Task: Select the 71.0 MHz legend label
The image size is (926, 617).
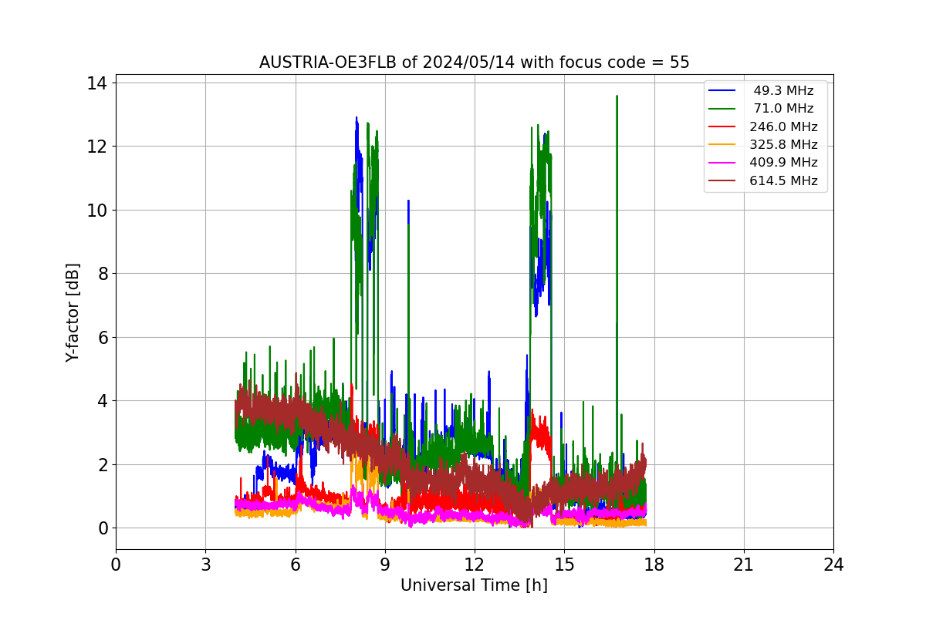Action: pyautogui.click(x=783, y=109)
